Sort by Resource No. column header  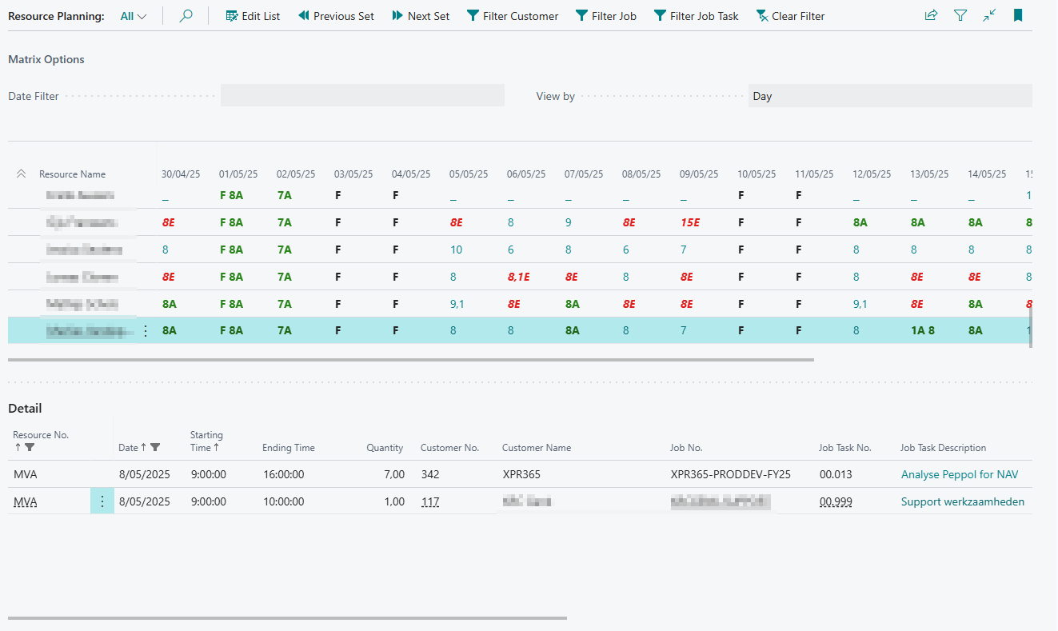pos(41,435)
